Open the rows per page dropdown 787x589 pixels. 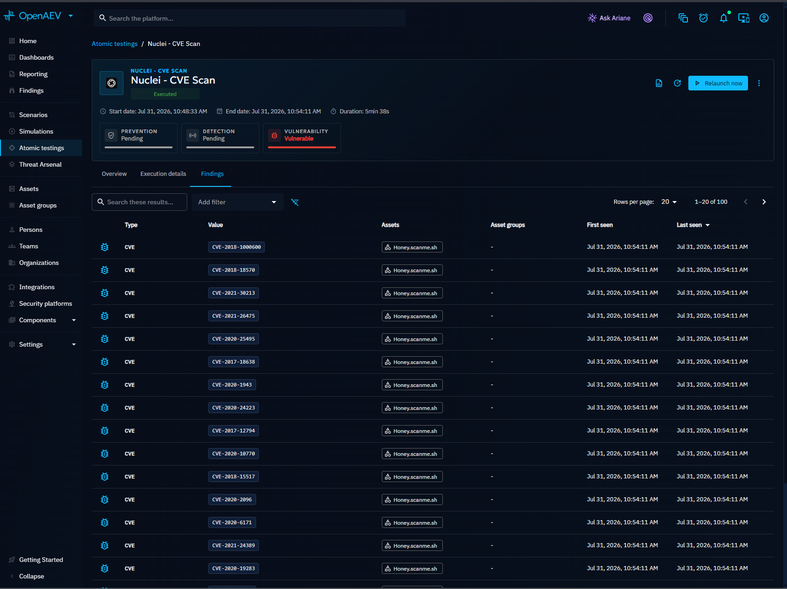669,202
